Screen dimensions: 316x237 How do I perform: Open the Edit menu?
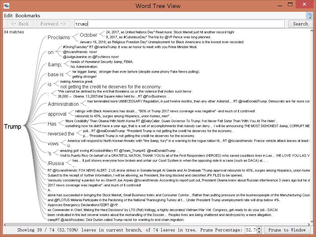coord(8,16)
